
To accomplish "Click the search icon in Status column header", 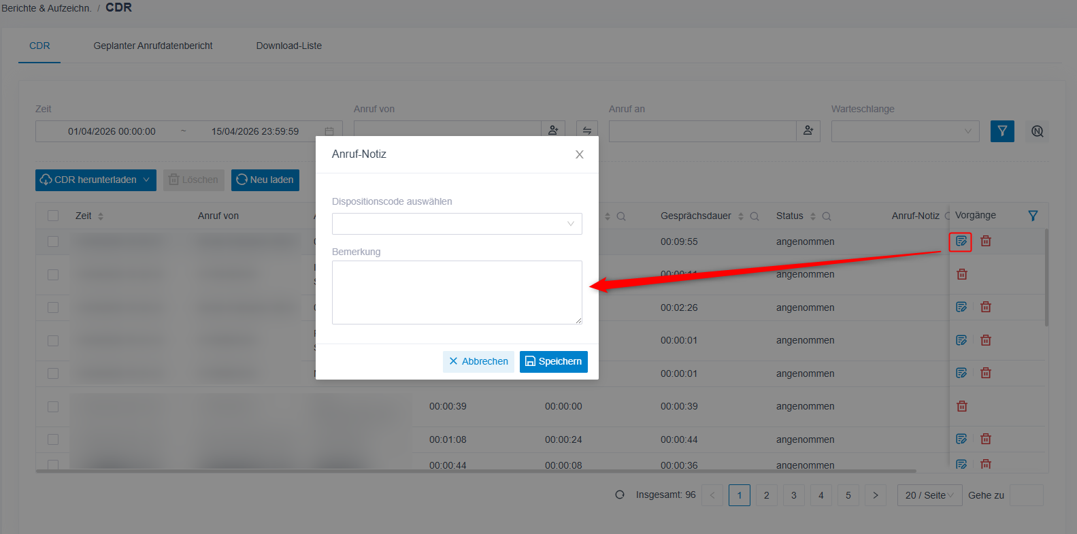I will (x=827, y=216).
